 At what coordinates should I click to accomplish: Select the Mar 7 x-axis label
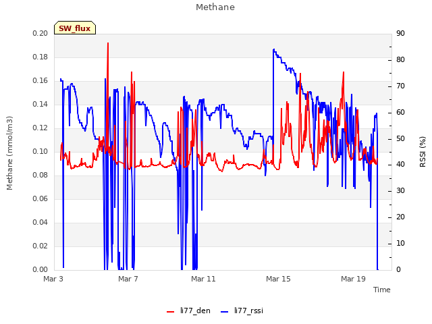128,279
